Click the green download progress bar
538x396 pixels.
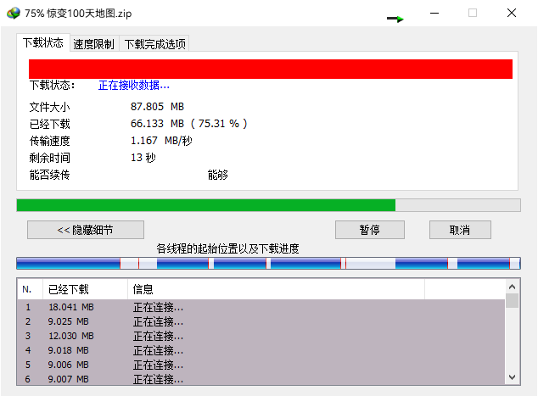coord(268,205)
